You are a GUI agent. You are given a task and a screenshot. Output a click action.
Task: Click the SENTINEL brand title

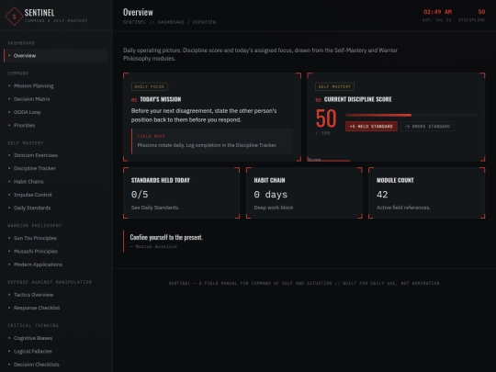tap(39, 13)
